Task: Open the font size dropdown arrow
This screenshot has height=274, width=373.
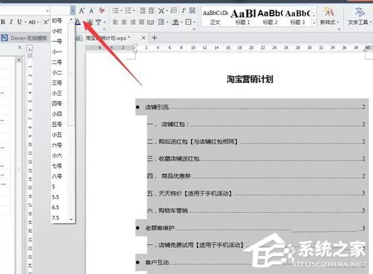Action: point(72,10)
